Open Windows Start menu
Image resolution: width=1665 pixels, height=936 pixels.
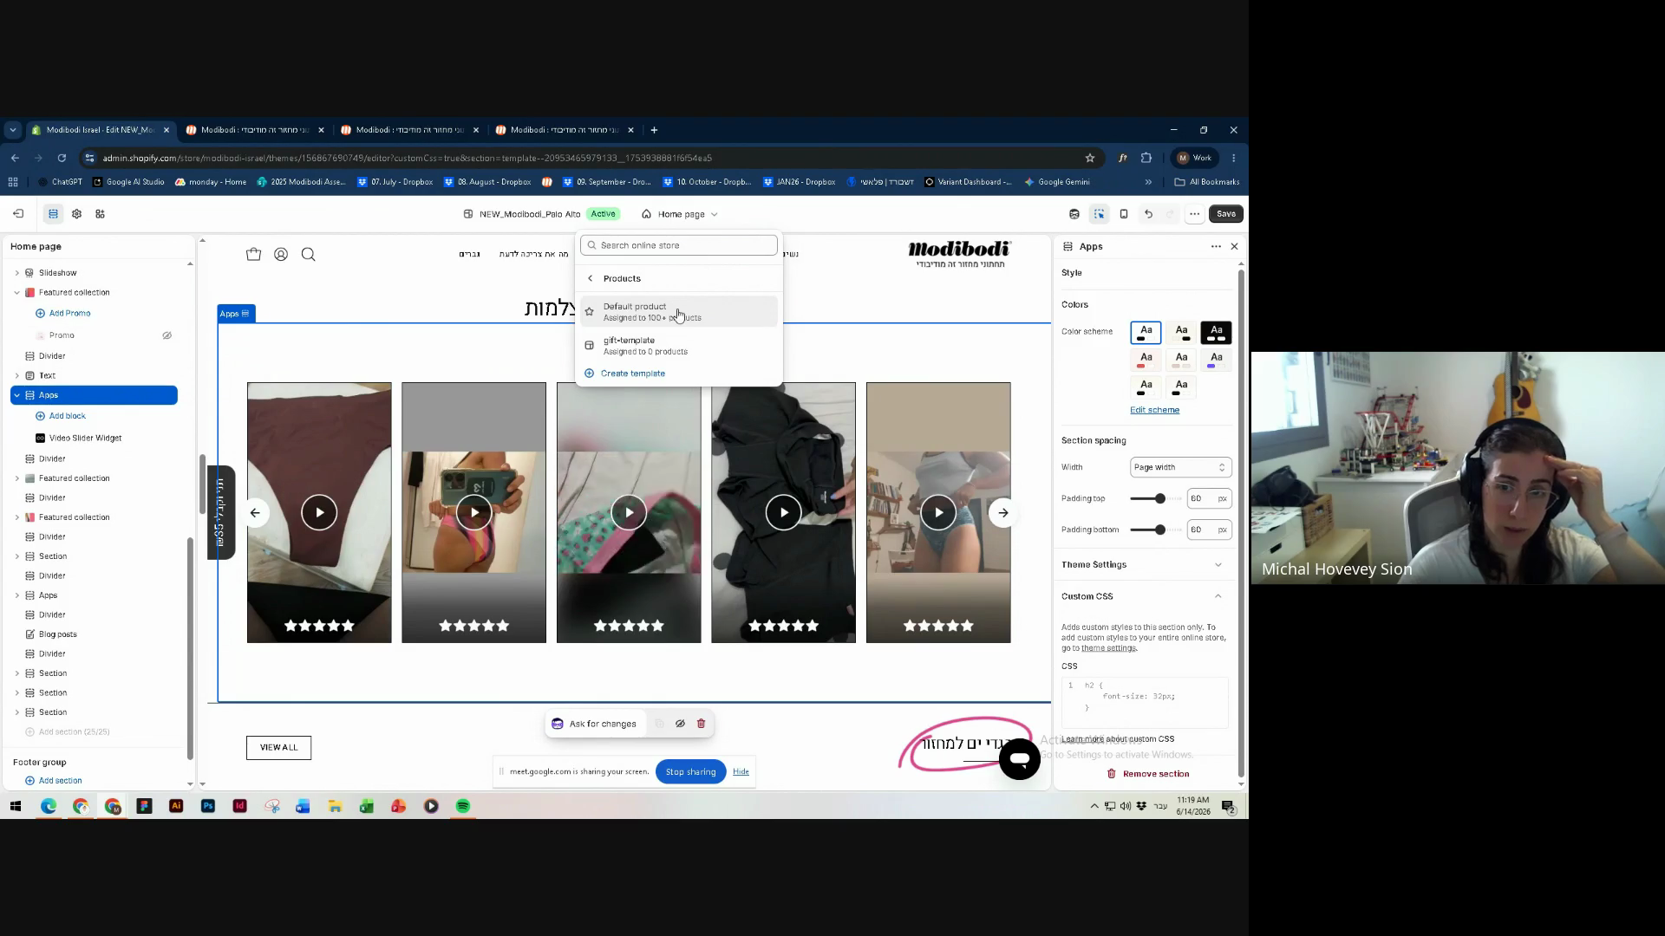tap(15, 806)
